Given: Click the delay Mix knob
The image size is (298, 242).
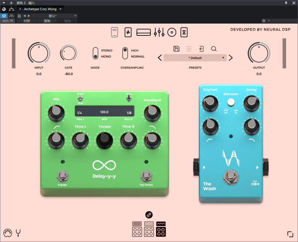Looking at the screenshot, I should (x=56, y=113).
